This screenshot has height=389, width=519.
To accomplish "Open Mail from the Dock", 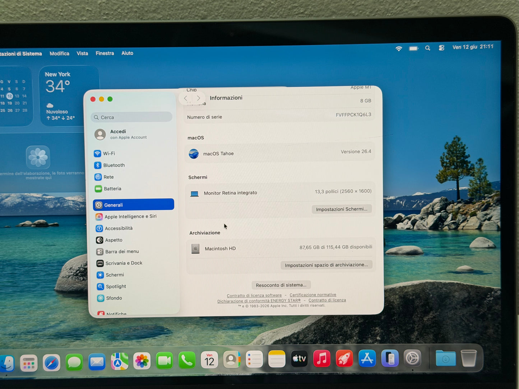I will (x=97, y=362).
